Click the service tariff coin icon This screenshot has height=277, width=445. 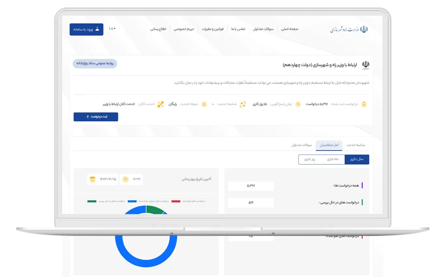(x=204, y=104)
